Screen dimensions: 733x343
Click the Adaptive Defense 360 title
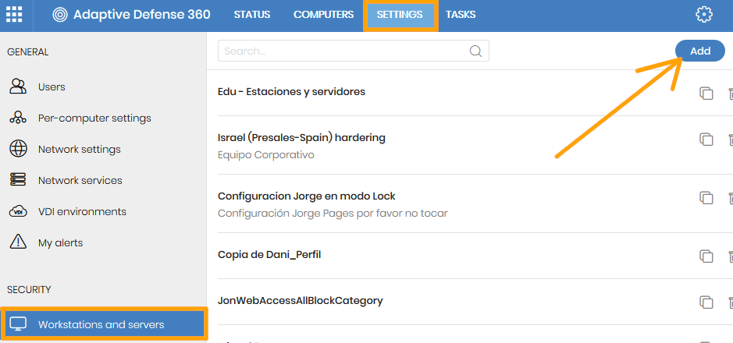point(141,15)
